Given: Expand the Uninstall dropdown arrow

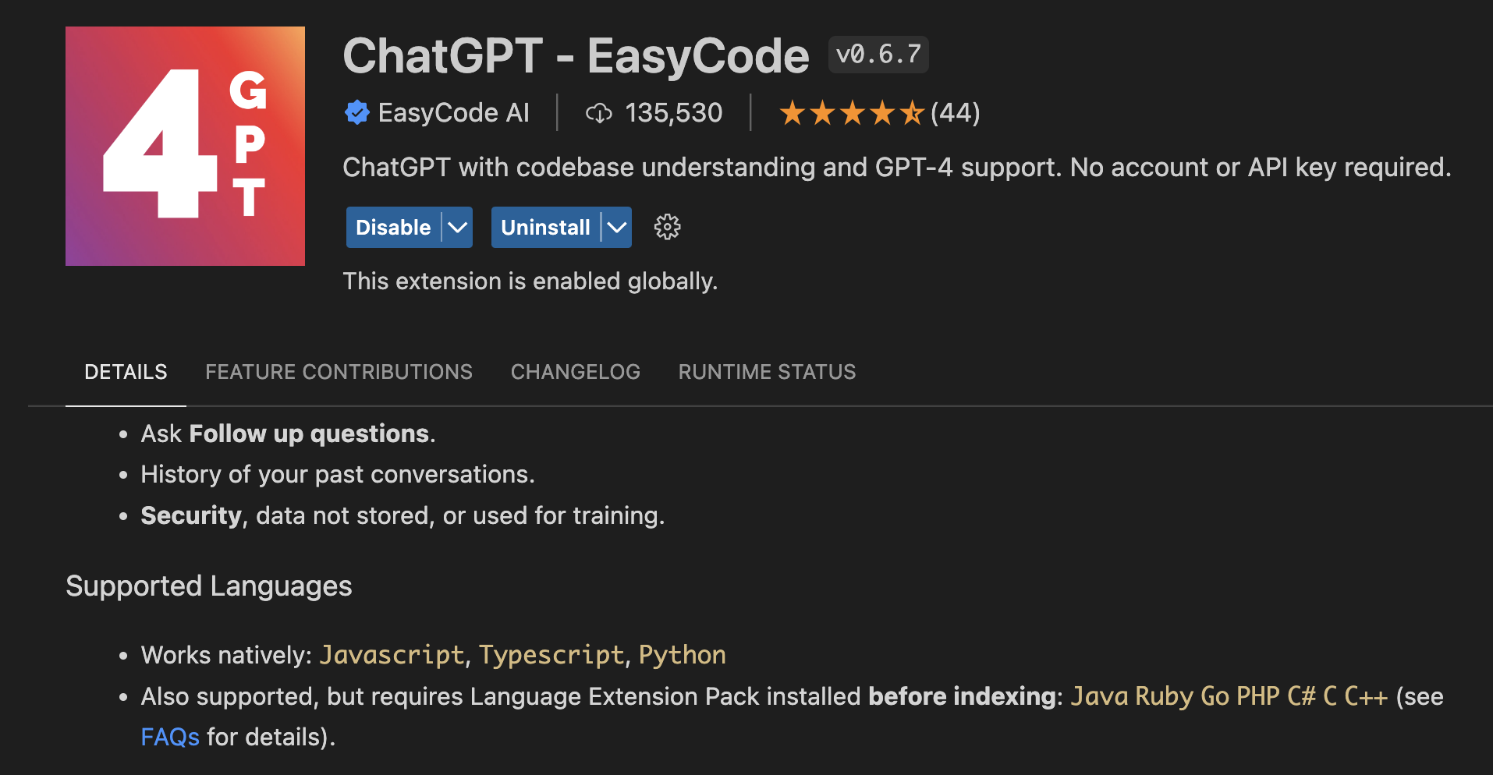Looking at the screenshot, I should tap(617, 227).
